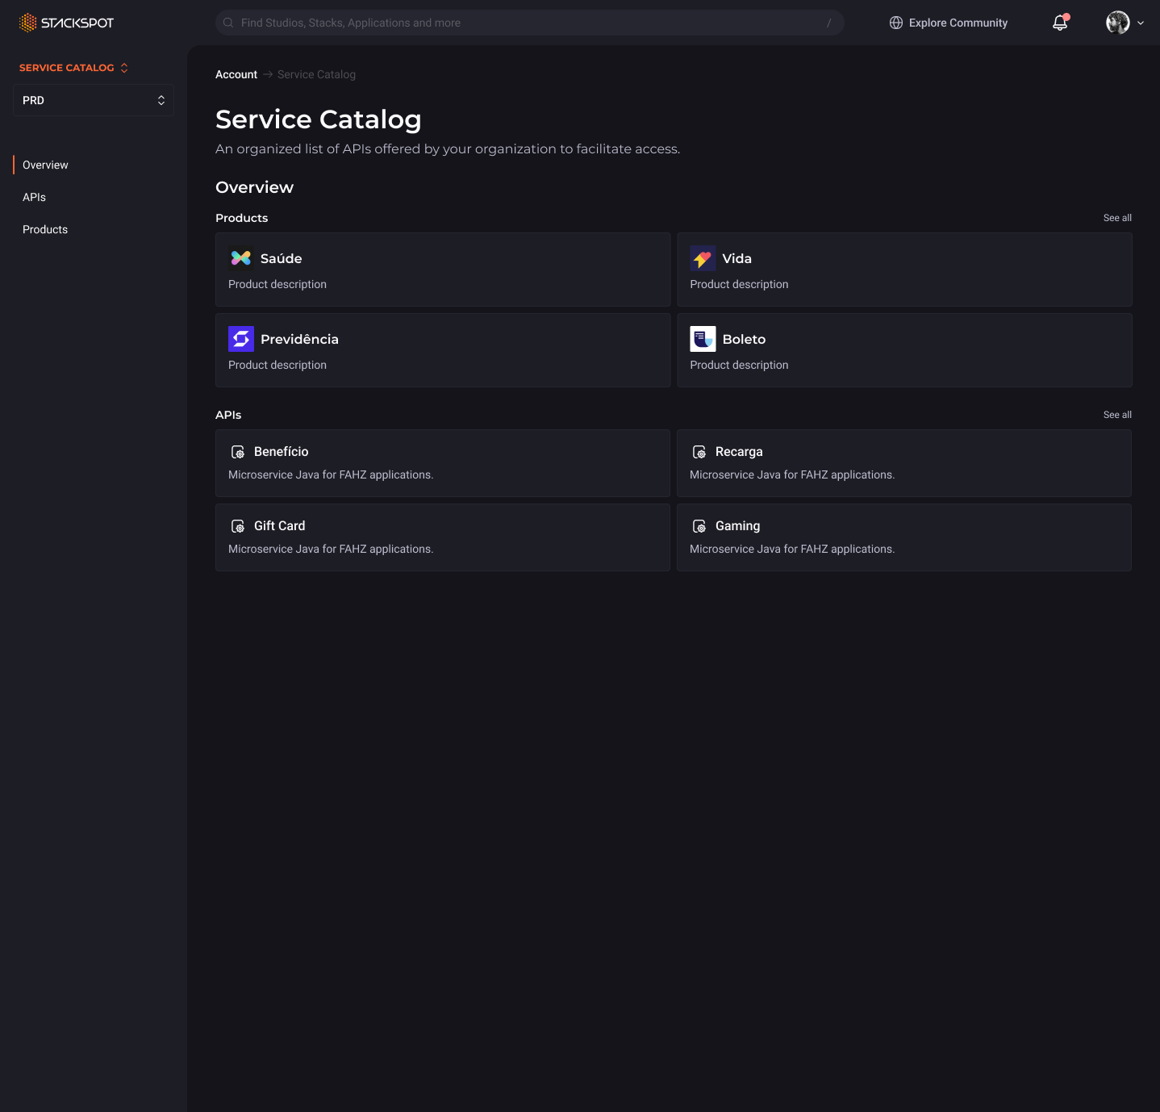Click the Previdência product icon

(x=240, y=339)
